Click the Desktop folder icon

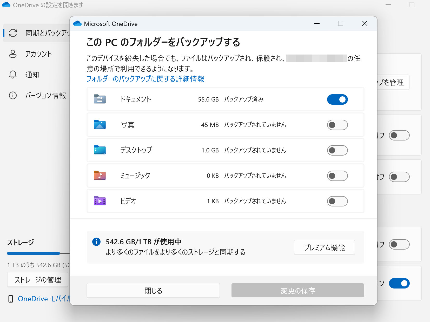click(x=100, y=150)
